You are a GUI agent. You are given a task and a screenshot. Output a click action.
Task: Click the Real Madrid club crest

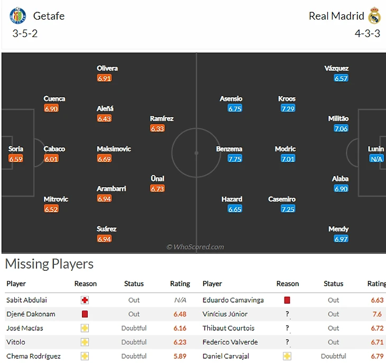(x=374, y=15)
